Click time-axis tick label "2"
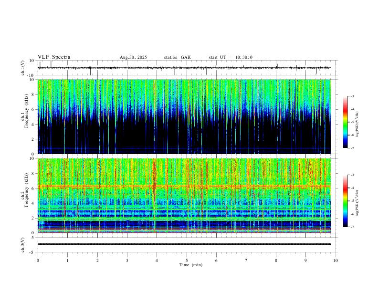Screen dimensions: 378x292 click(97, 261)
